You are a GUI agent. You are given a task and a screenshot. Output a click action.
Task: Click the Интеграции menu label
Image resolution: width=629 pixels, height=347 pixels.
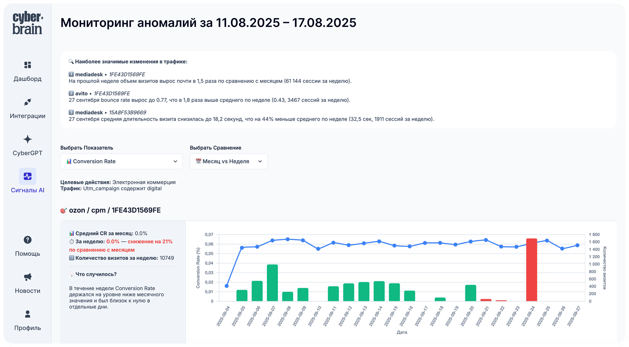pyautogui.click(x=28, y=116)
